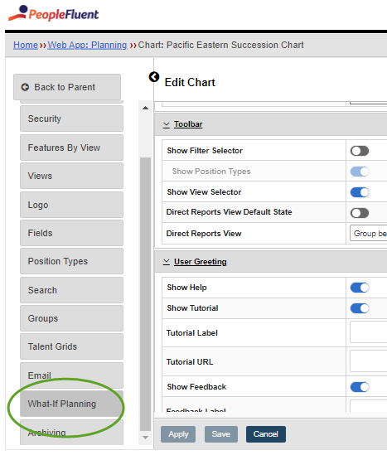Viewport: 387px width, 455px height.
Task: Open the Home breadcrumb link
Action: (26, 45)
